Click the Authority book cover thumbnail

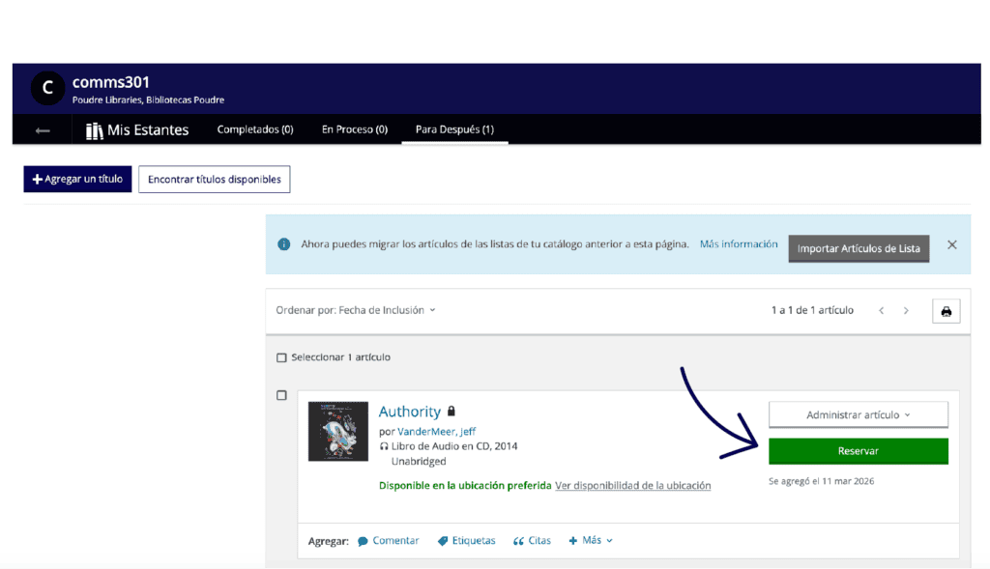(338, 431)
